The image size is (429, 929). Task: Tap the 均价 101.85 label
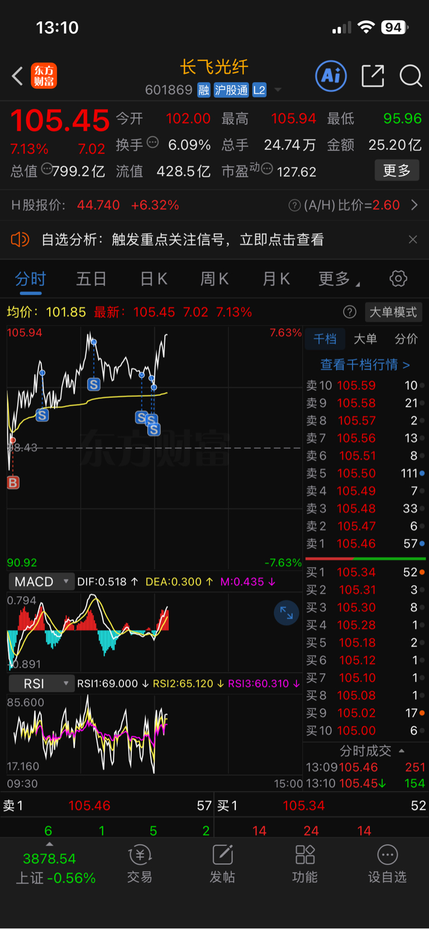(x=46, y=312)
